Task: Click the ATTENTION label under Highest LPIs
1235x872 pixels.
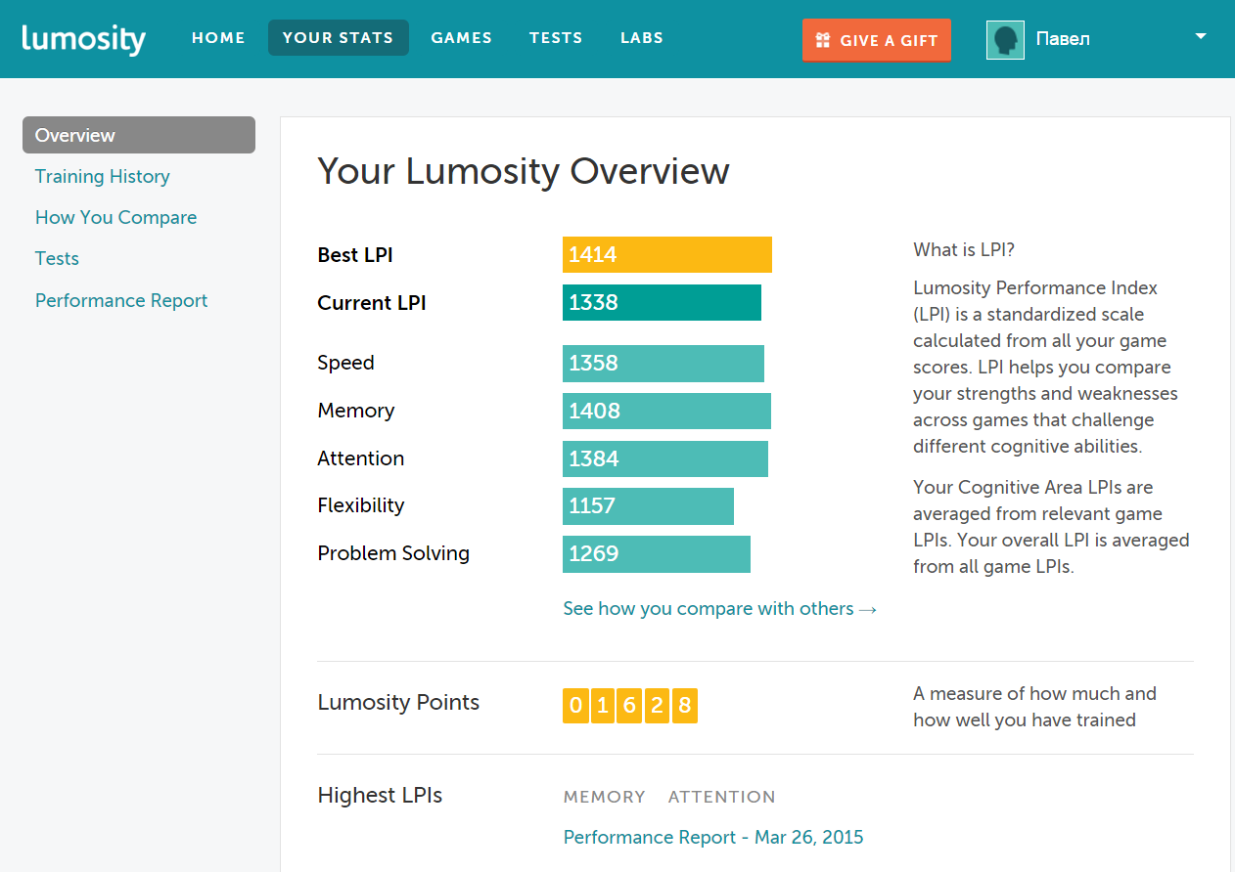Action: (722, 797)
